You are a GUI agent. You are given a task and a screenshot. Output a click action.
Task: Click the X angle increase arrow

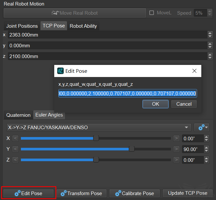coord(176,138)
